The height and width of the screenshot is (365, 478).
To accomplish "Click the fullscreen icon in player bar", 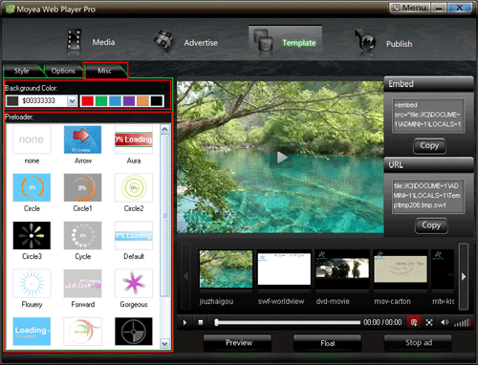I will click(x=429, y=323).
